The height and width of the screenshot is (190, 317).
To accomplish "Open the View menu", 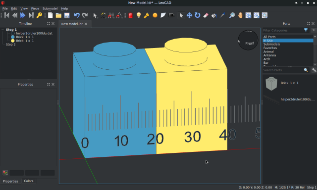I will pos(24,9).
